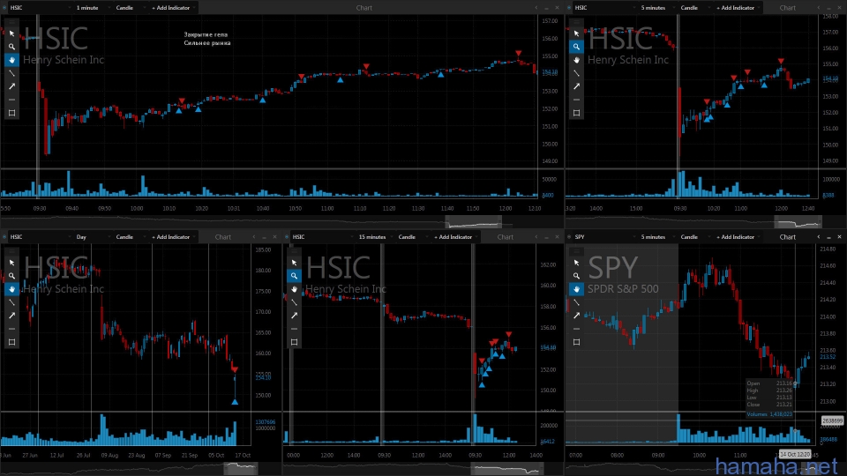Select the pointer tool in HSIC 5 minutes chart
The image size is (847, 476).
(576, 33)
